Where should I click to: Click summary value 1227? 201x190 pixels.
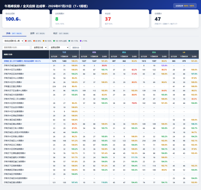point(84,61)
